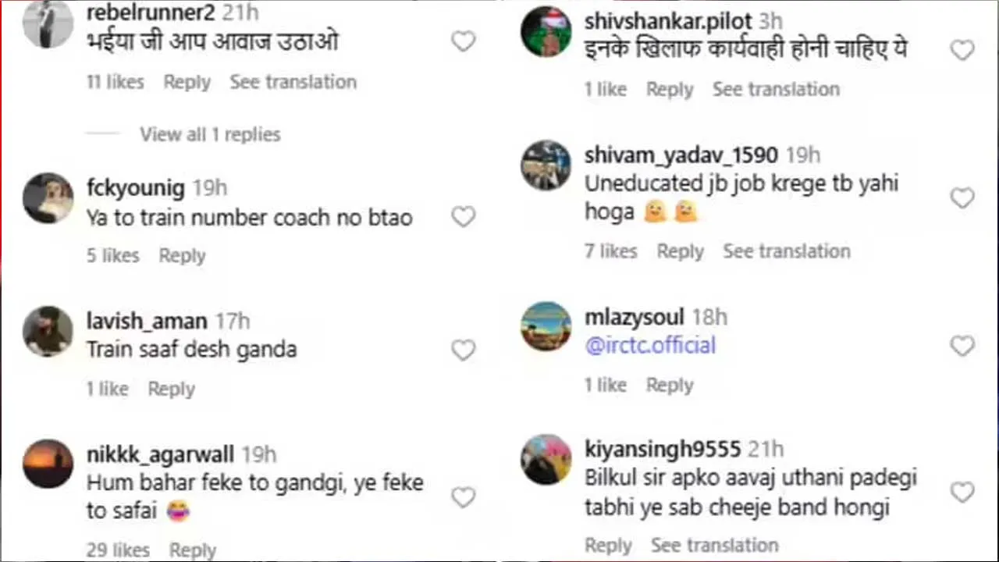The width and height of the screenshot is (999, 562).
Task: Reply to kiyansingh9555's comment
Action: (x=608, y=545)
